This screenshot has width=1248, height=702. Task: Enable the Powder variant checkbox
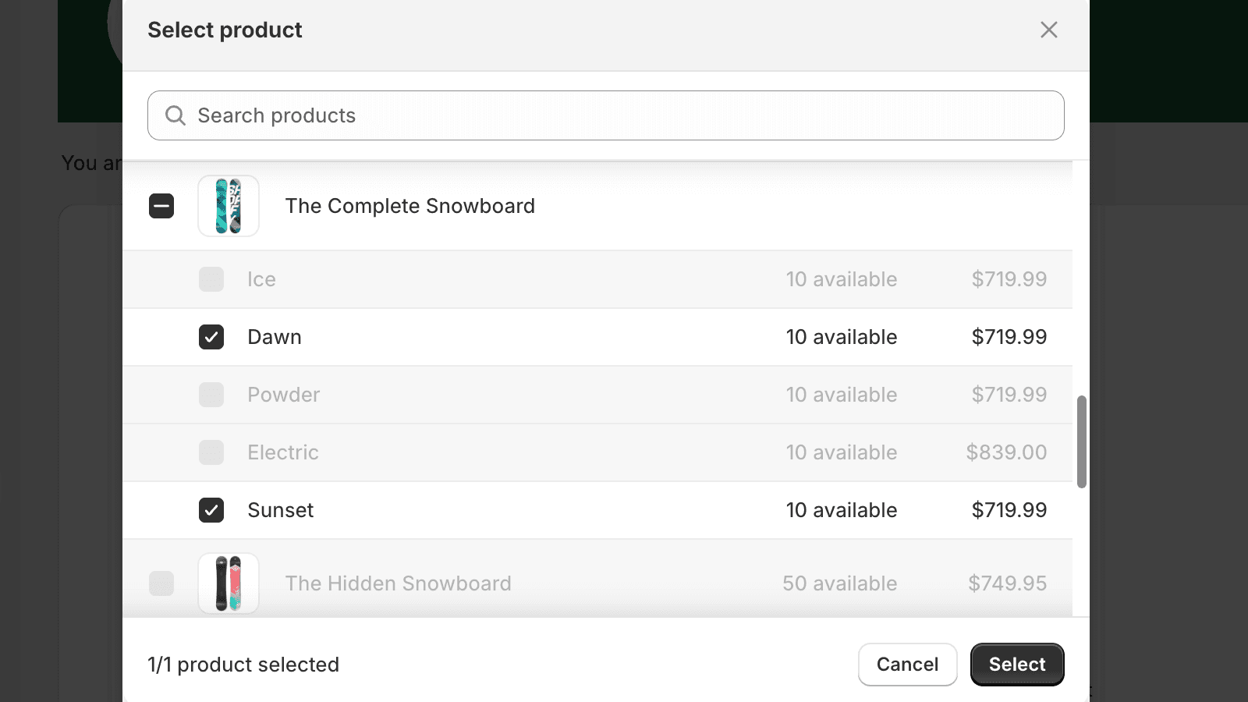point(211,395)
